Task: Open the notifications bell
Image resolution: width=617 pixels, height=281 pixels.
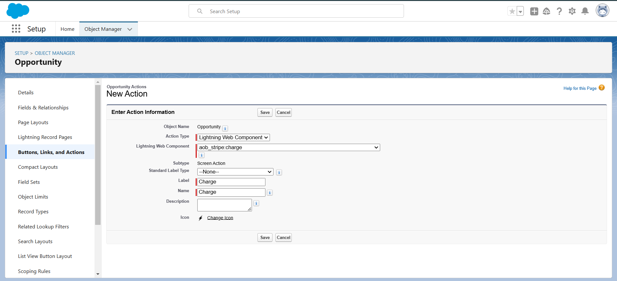Action: [585, 11]
